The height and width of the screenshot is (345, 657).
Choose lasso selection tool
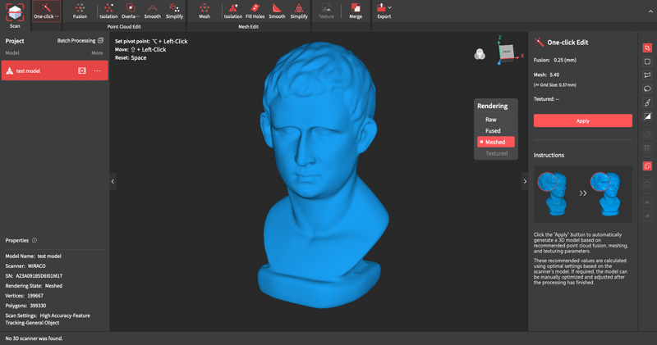(x=647, y=89)
